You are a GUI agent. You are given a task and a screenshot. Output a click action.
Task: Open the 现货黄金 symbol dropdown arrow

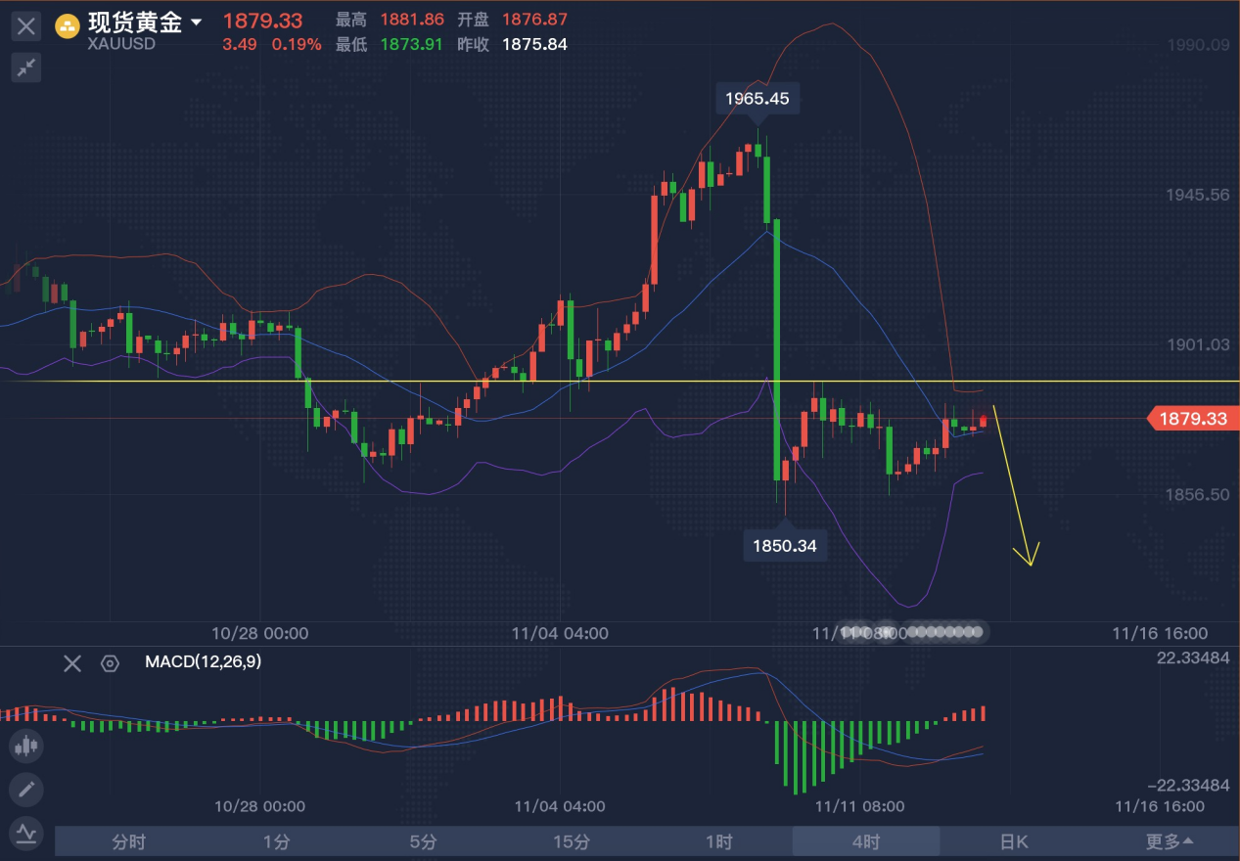click(196, 23)
